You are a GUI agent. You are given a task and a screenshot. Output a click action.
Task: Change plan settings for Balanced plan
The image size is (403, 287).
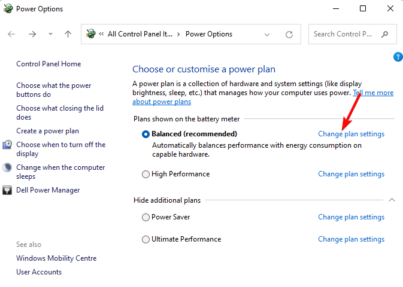click(351, 134)
